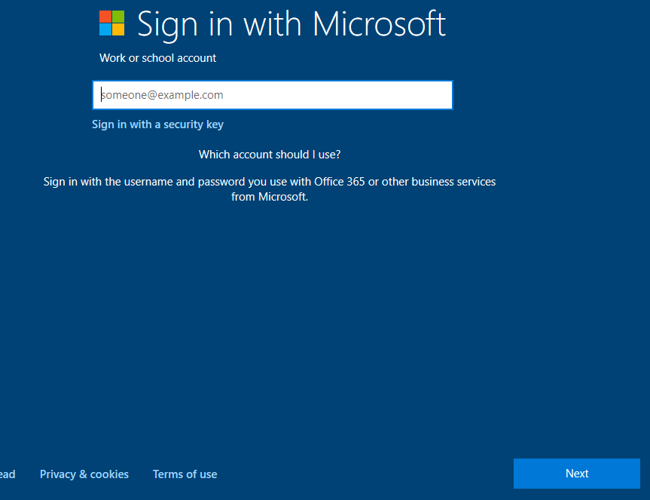Place cursor at right end of email field

click(x=447, y=95)
